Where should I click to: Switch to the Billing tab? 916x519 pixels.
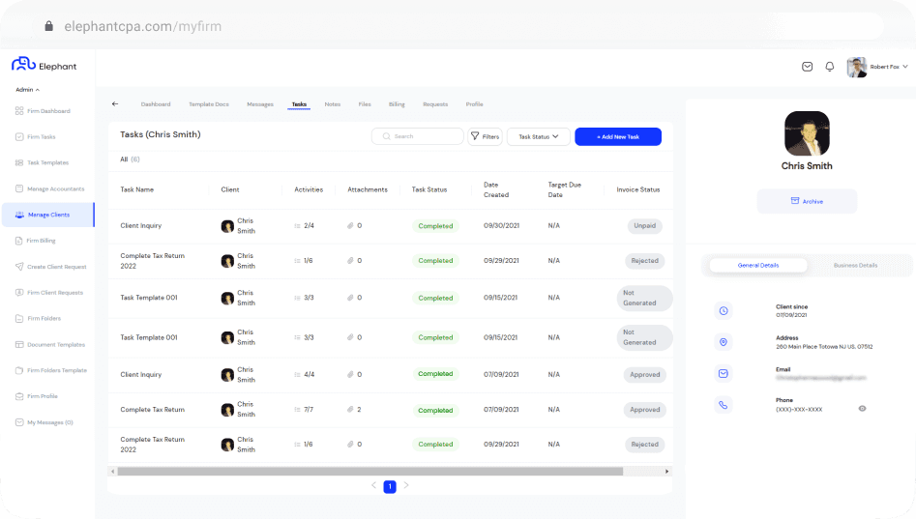(x=397, y=104)
